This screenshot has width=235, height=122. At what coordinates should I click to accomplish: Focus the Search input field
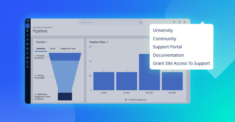click(x=110, y=22)
